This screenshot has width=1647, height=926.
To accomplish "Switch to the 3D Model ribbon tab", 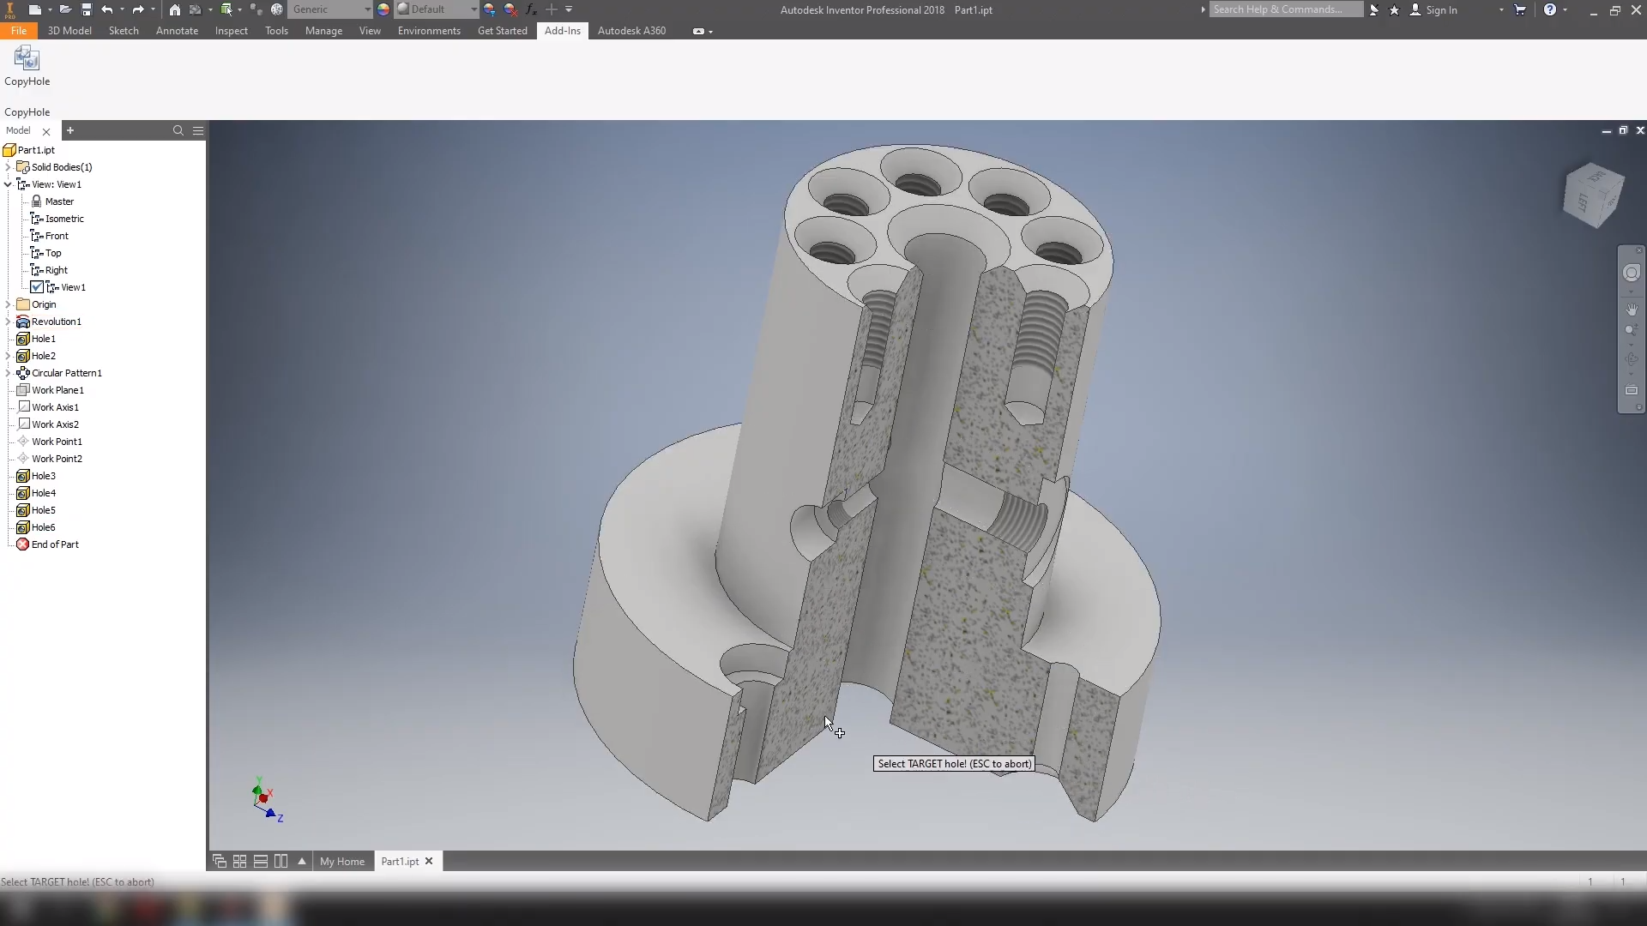I will [x=69, y=31].
